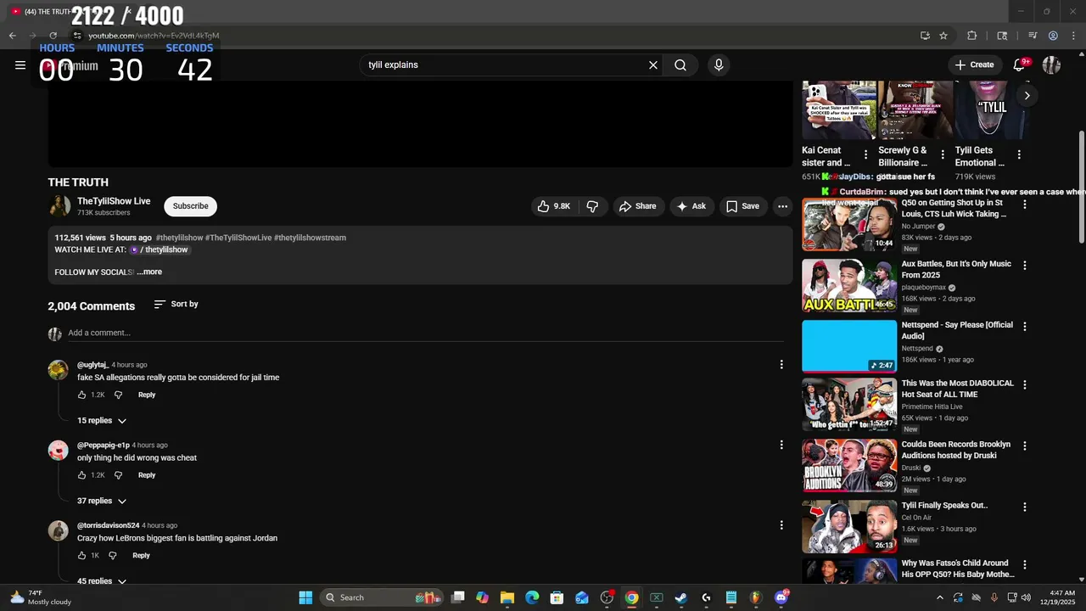Open the Q50 Getting Shot Up thumbnail
Image resolution: width=1086 pixels, height=611 pixels.
849,225
